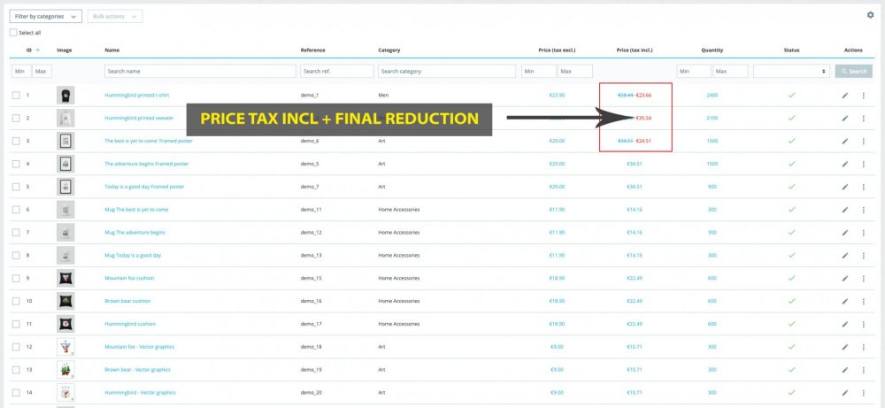The image size is (885, 408).
Task: Tick checkbox for product ID 4
Action: point(16,164)
